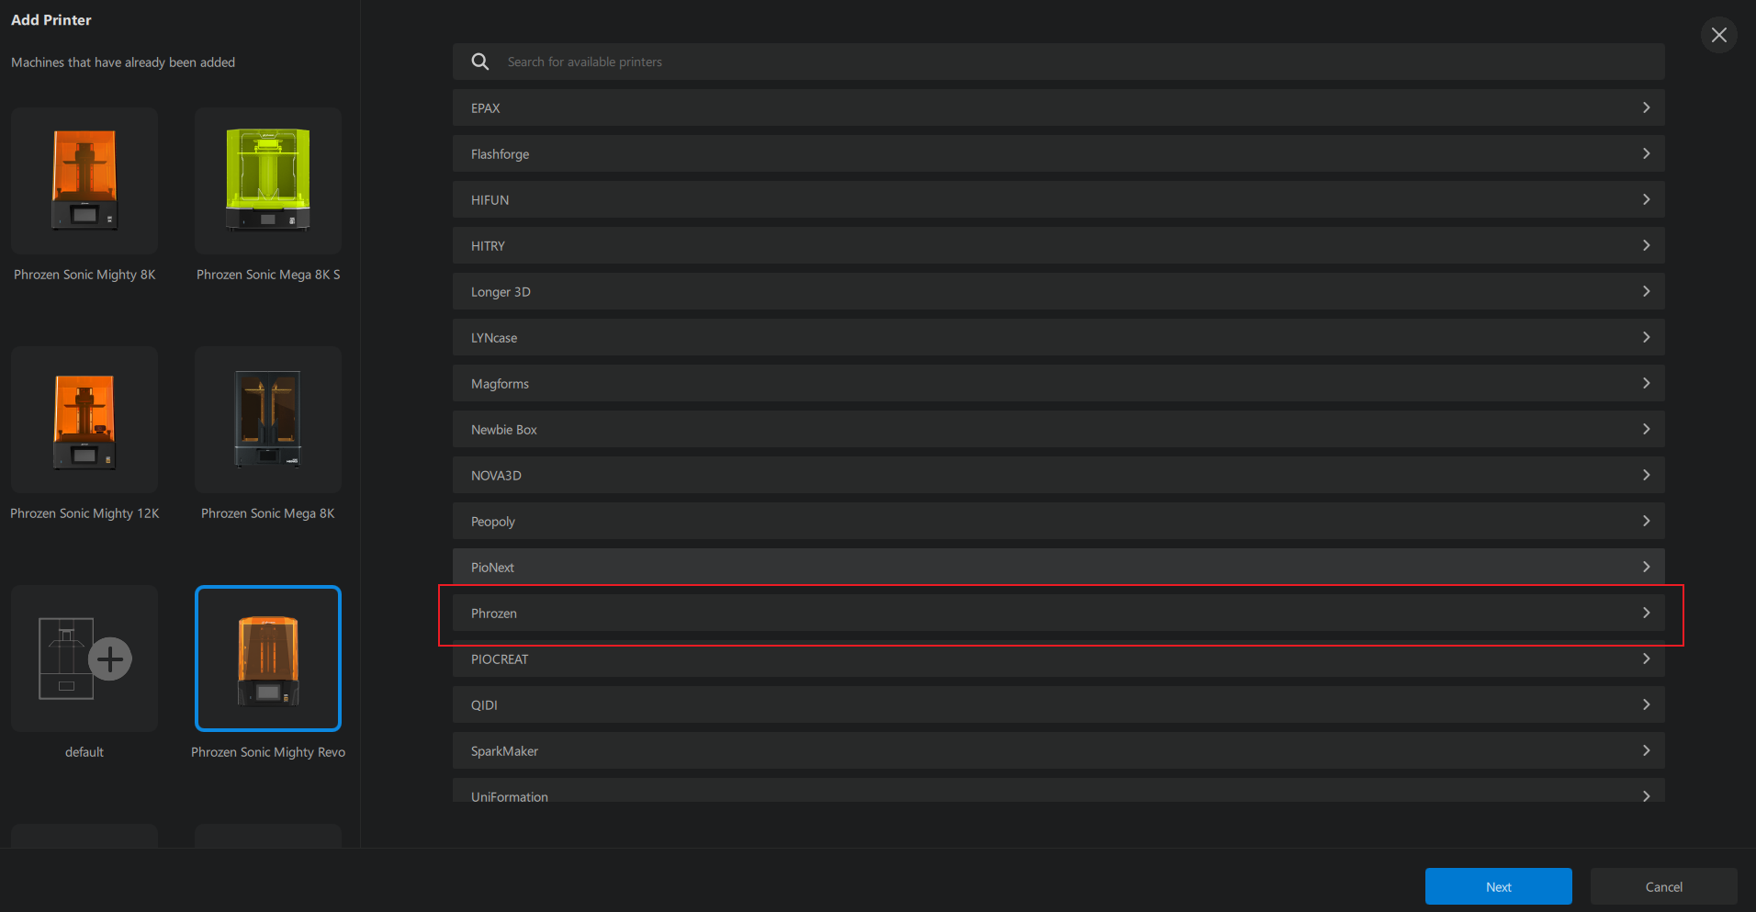Open the Longer 3D manufacturer row
The width and height of the screenshot is (1756, 912).
point(1058,291)
